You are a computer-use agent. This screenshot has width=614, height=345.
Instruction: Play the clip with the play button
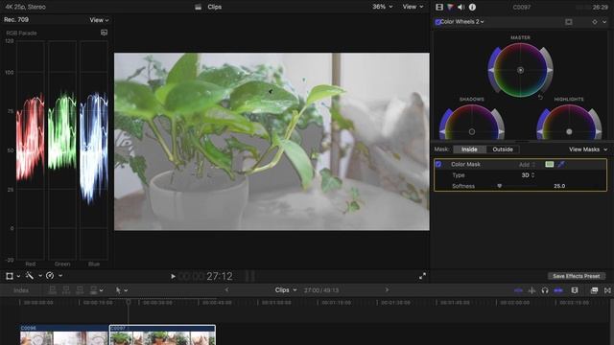coord(173,276)
